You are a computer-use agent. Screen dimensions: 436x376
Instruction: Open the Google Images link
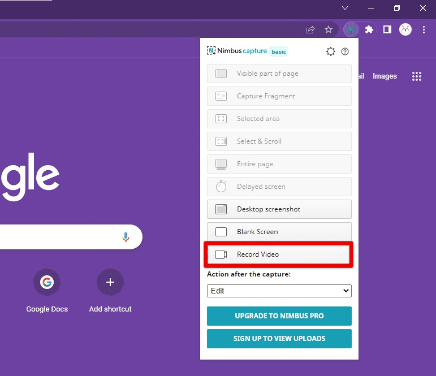pos(385,76)
